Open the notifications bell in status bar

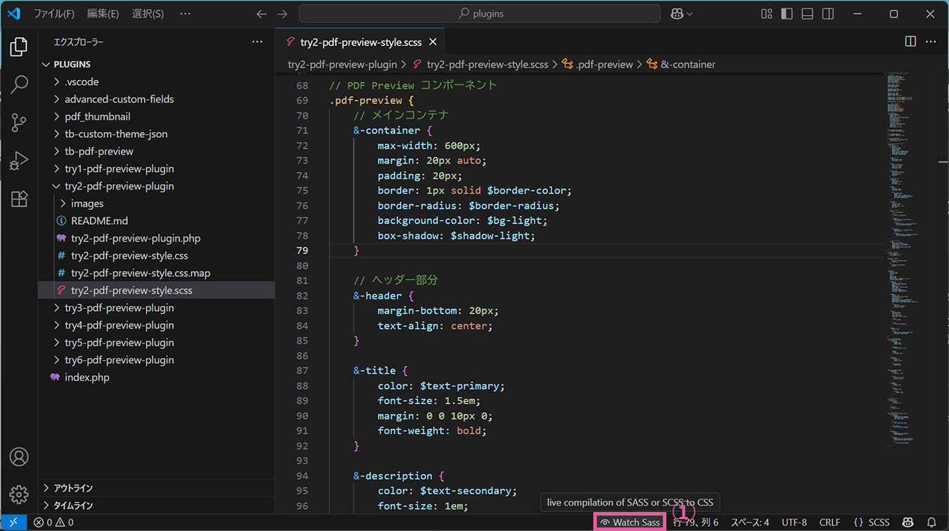(931, 522)
